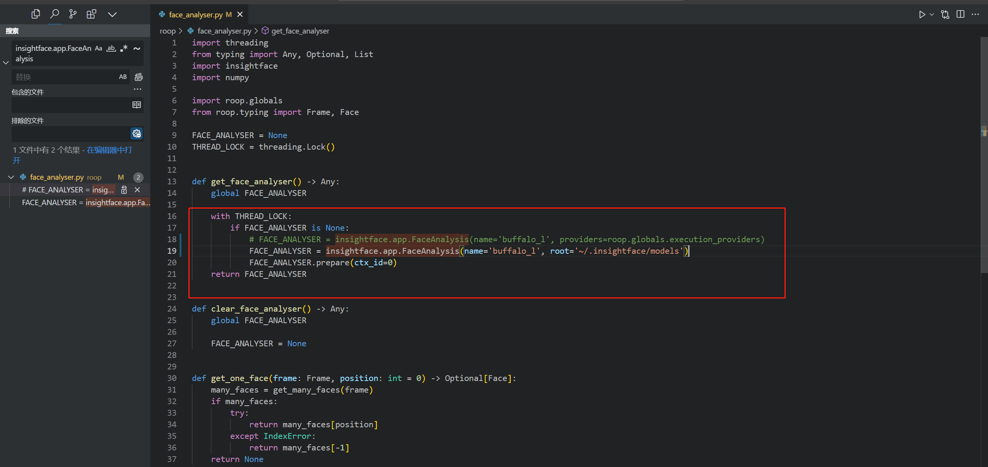Select commented '# FACE_ANALYSER = insig...' result
Image resolution: width=988 pixels, height=467 pixels.
pos(68,190)
